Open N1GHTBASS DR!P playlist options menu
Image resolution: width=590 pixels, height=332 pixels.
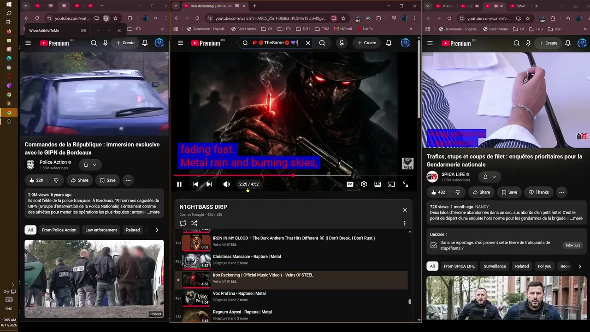click(405, 223)
